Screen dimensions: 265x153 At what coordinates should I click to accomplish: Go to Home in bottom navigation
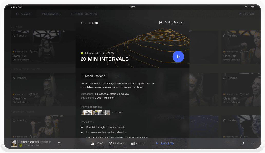(99, 143)
